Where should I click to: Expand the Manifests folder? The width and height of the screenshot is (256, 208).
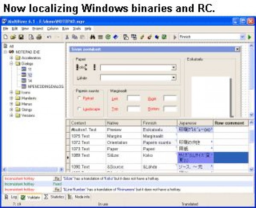(x=11, y=98)
